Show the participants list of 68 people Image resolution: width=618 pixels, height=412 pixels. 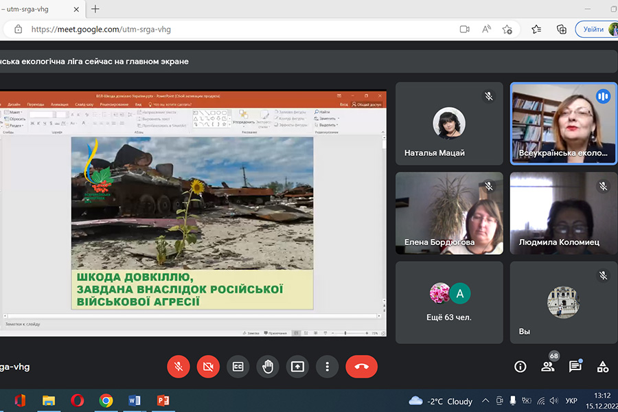coord(548,367)
